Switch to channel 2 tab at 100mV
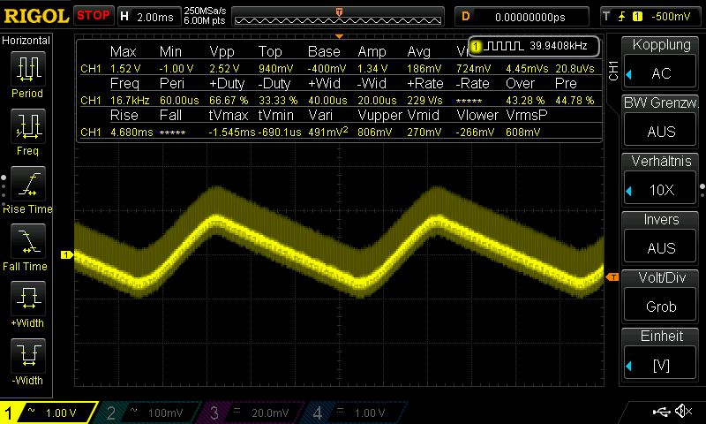Viewport: 706px width, 424px height. pyautogui.click(x=148, y=413)
